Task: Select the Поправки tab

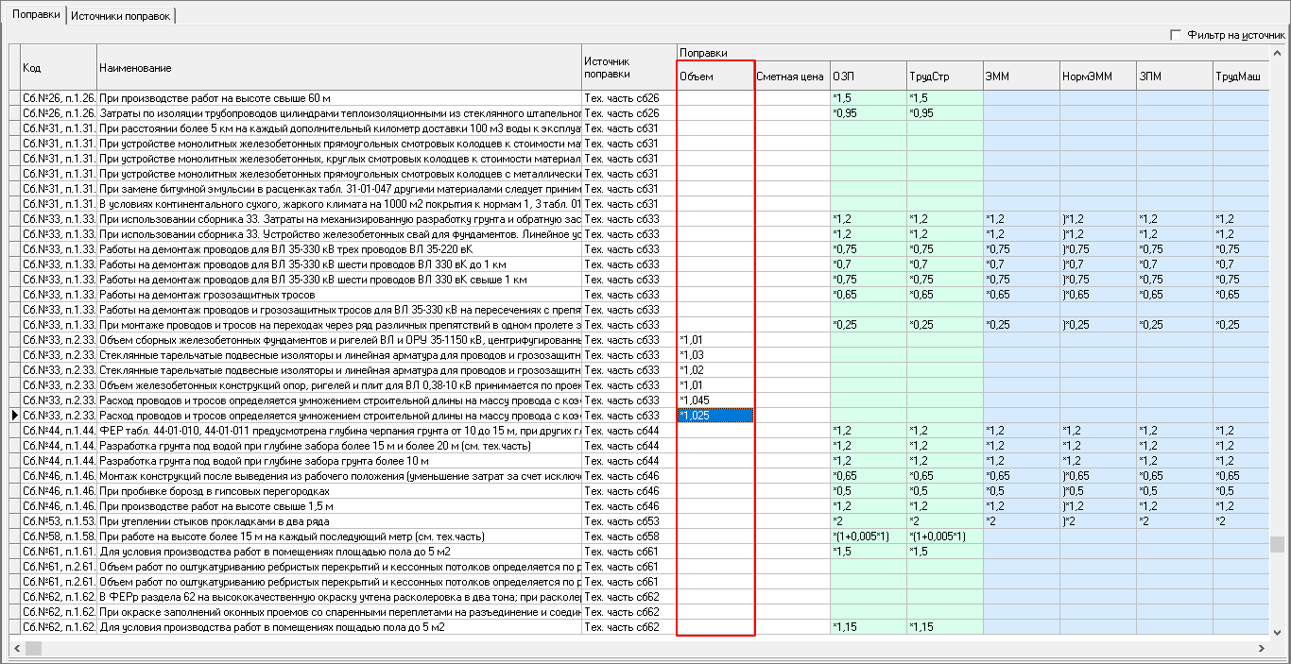Action: (36, 15)
